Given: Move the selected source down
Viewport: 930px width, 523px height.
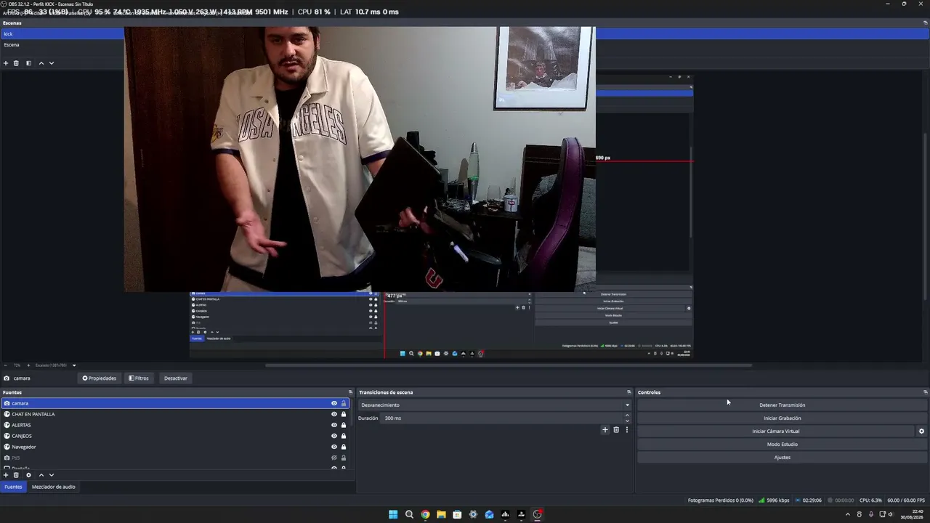Looking at the screenshot, I should 51,475.
